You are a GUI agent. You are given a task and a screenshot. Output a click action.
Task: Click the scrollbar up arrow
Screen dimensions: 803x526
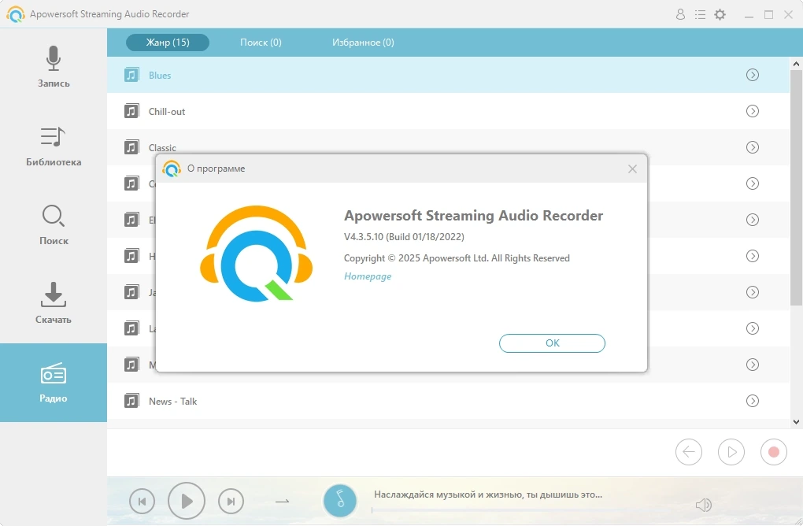click(x=796, y=64)
